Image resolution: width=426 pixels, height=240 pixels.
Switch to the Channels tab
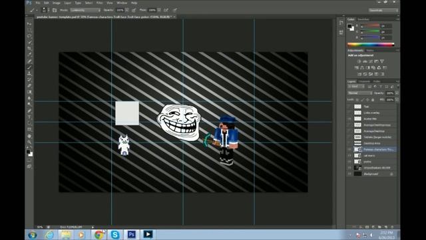point(364,81)
